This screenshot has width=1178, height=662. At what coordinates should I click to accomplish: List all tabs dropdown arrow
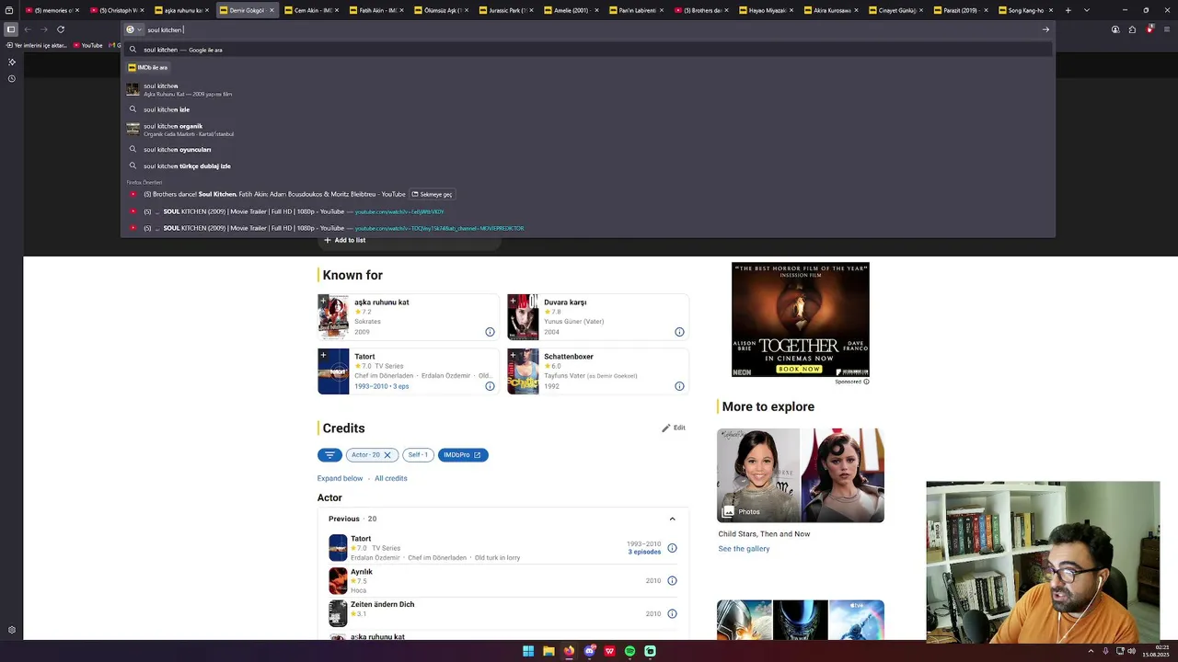[1087, 10]
